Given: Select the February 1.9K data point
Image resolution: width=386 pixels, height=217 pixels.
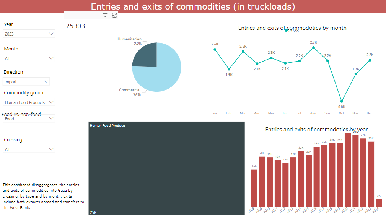Looking at the screenshot, I should pyautogui.click(x=229, y=69).
